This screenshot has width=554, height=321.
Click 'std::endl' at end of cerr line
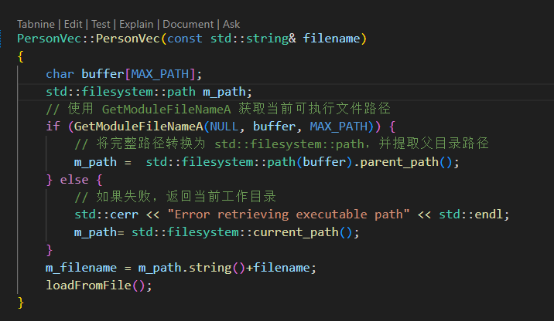[x=470, y=215]
